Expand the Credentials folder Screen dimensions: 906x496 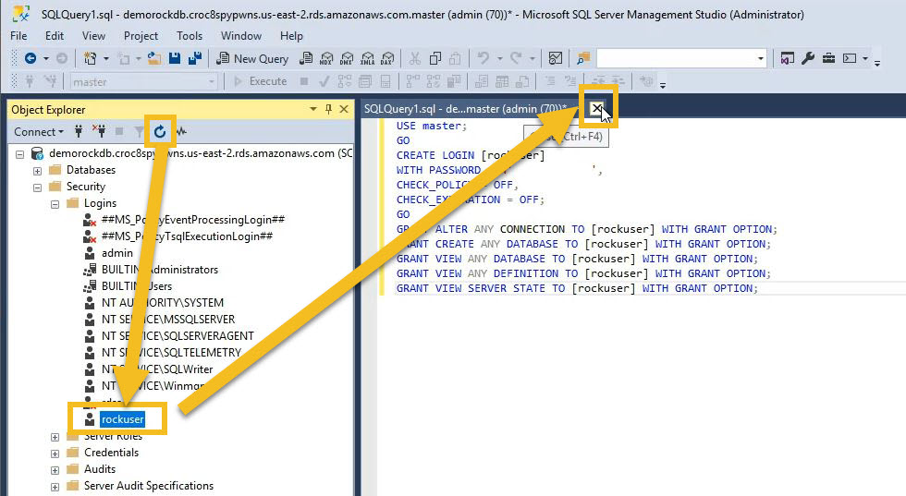click(55, 454)
